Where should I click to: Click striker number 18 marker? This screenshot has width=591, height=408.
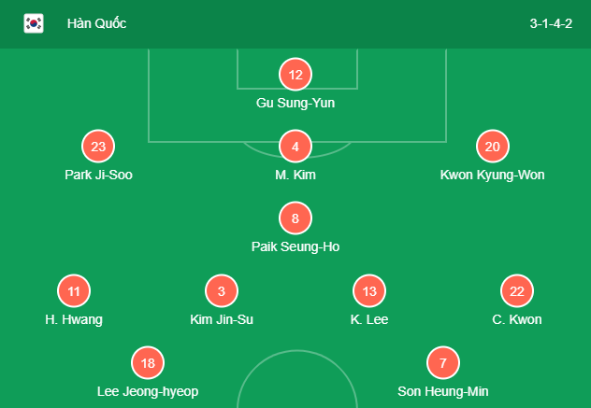(x=148, y=363)
